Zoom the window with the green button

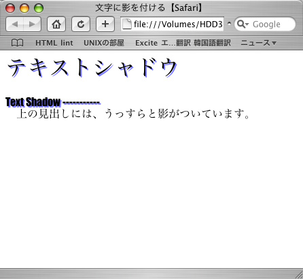point(39,8)
